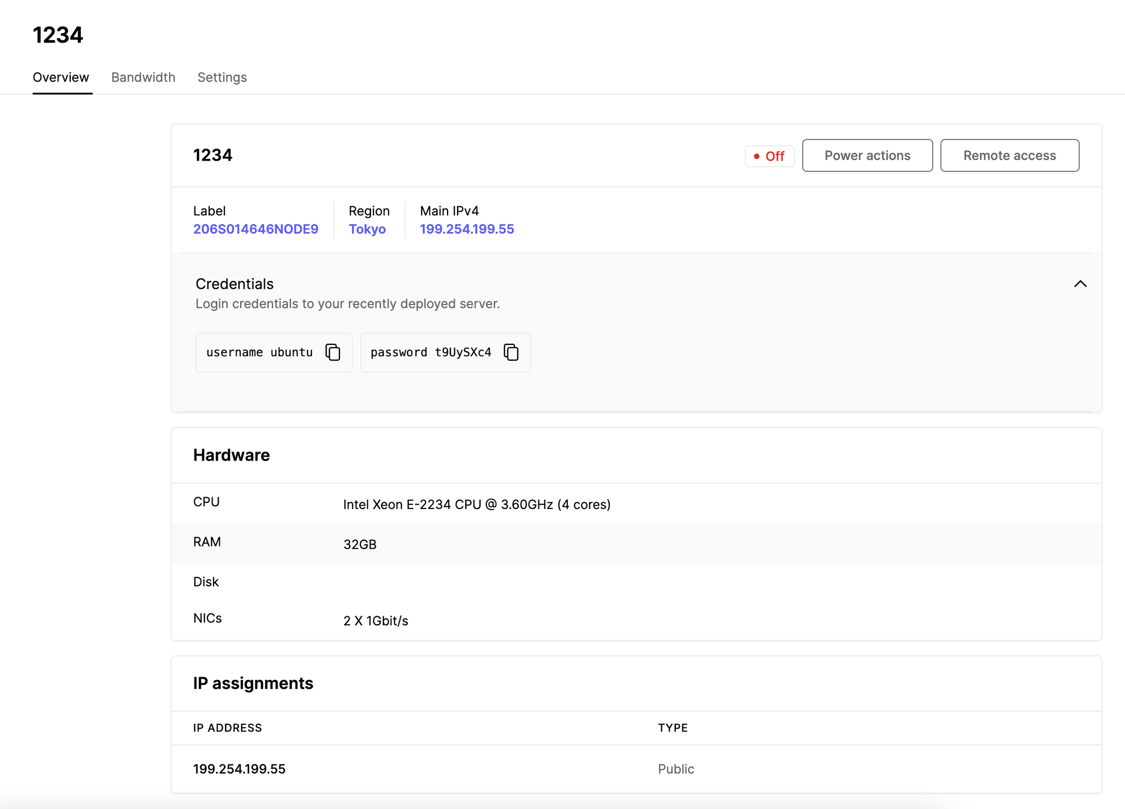Open the Settings tab
Viewport: 1125px width, 809px height.
(222, 78)
